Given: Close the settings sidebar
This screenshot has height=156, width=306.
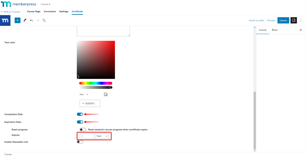Looking at the screenshot, I should pyautogui.click(x=301, y=30).
